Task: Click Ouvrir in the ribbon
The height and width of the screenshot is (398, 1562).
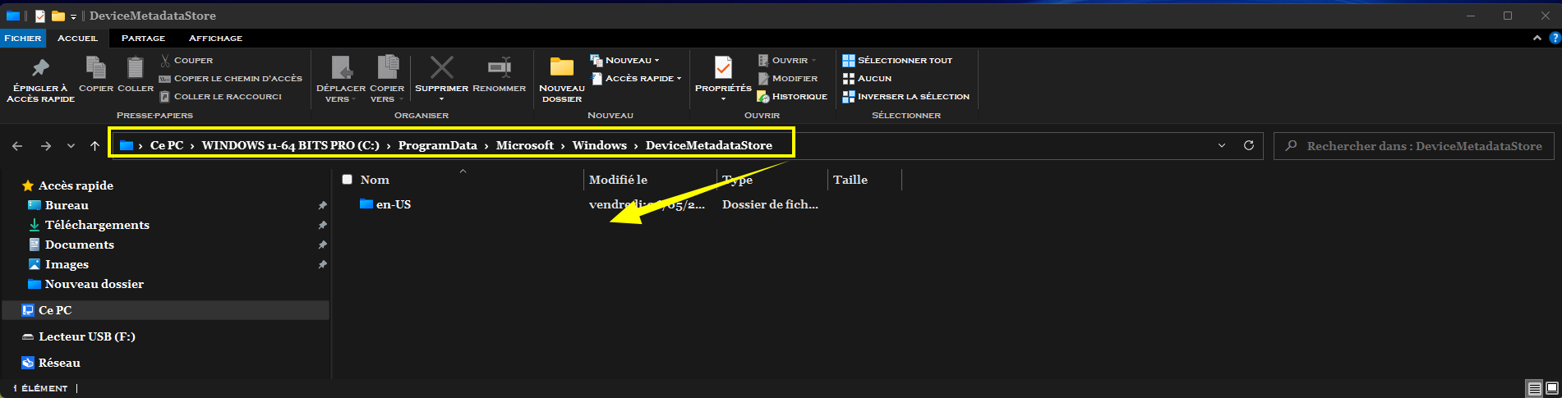Action: tap(787, 60)
